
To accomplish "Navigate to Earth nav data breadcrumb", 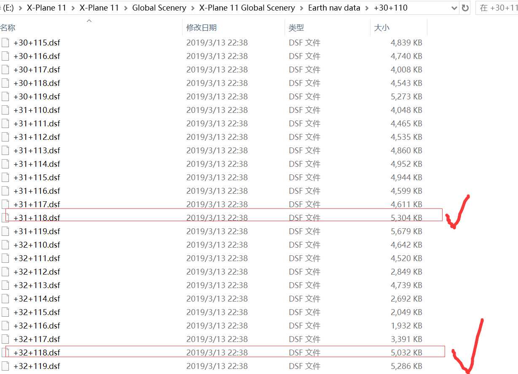I will coord(334,8).
